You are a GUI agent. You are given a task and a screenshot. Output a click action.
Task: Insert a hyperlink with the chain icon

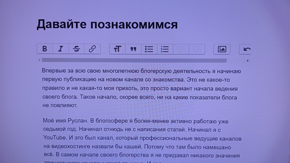[x=92, y=49]
